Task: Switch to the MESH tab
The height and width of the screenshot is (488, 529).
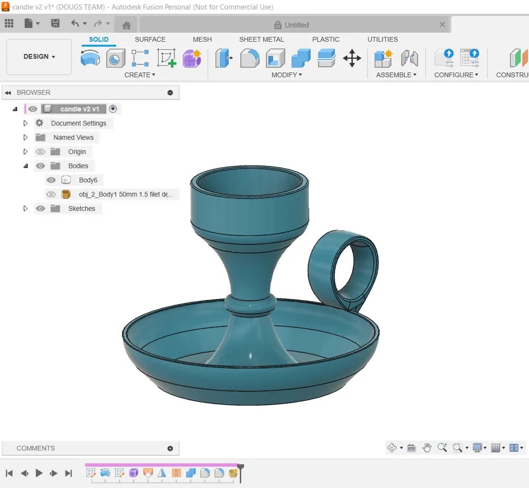Action: [x=203, y=40]
